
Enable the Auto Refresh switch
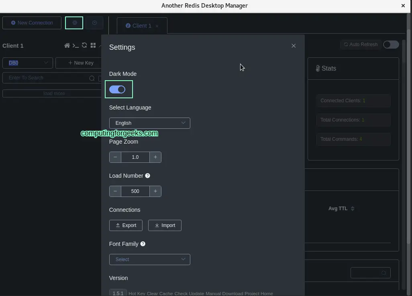[390, 45]
